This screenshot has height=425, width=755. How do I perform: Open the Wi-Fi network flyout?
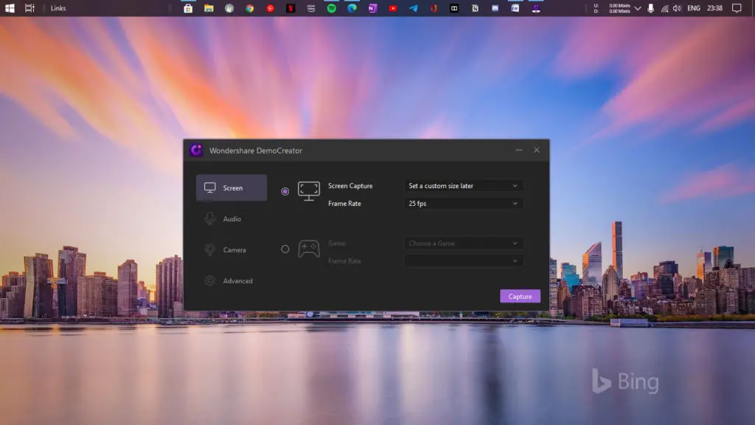(664, 8)
